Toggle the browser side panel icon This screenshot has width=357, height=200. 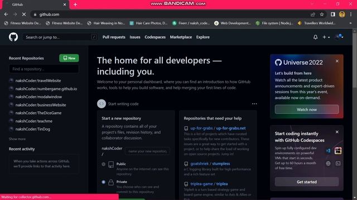[333, 14]
